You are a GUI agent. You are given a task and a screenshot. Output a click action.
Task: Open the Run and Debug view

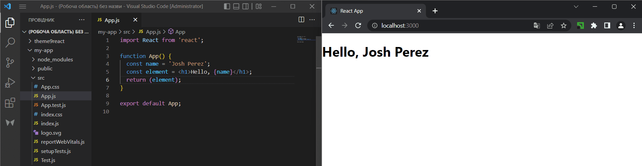pyautogui.click(x=10, y=83)
